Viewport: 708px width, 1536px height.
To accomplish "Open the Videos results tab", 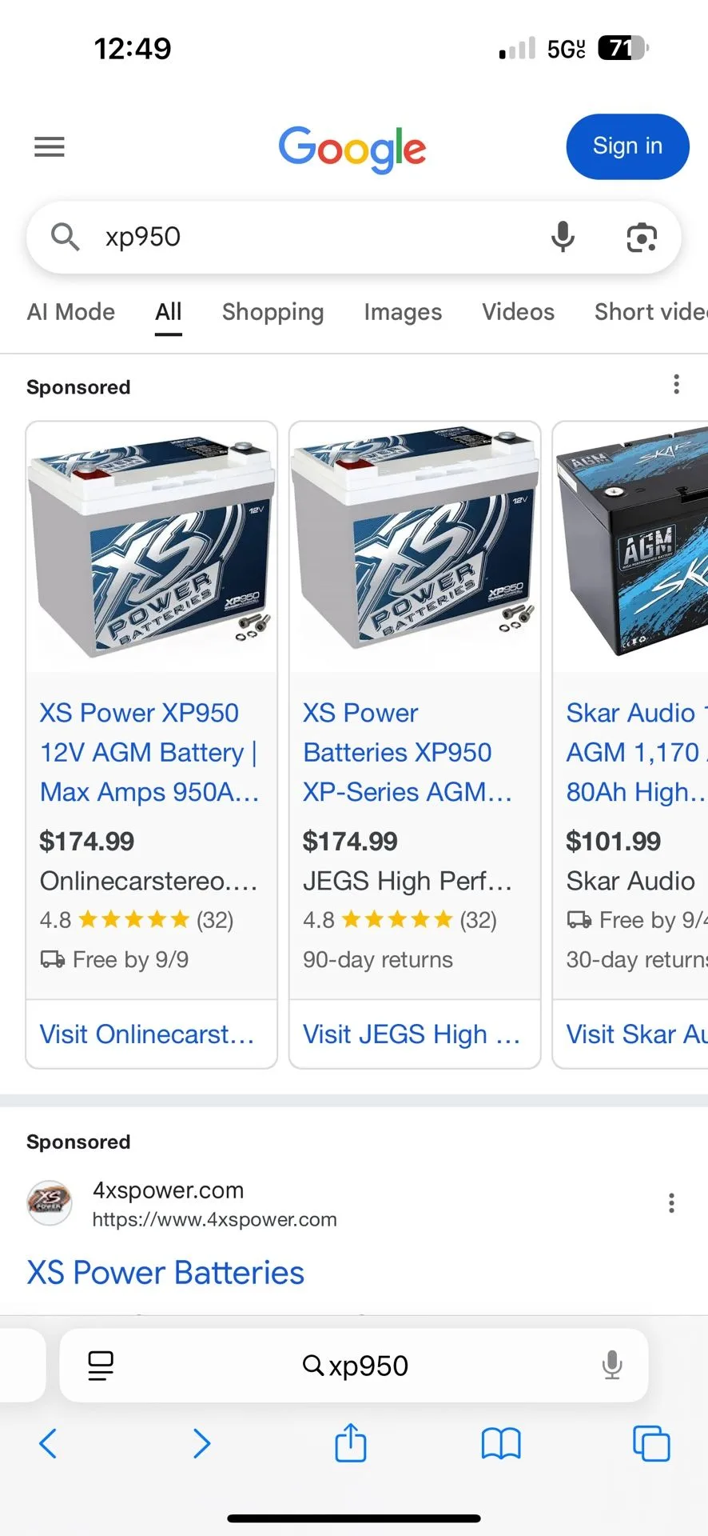I will point(518,312).
